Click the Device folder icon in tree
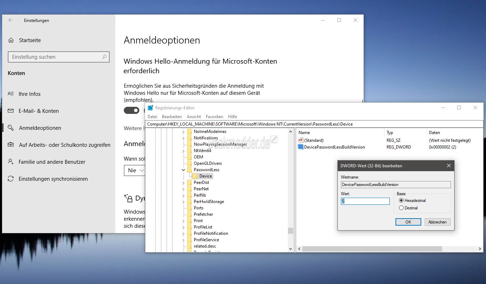This screenshot has height=284, width=486. 195,176
